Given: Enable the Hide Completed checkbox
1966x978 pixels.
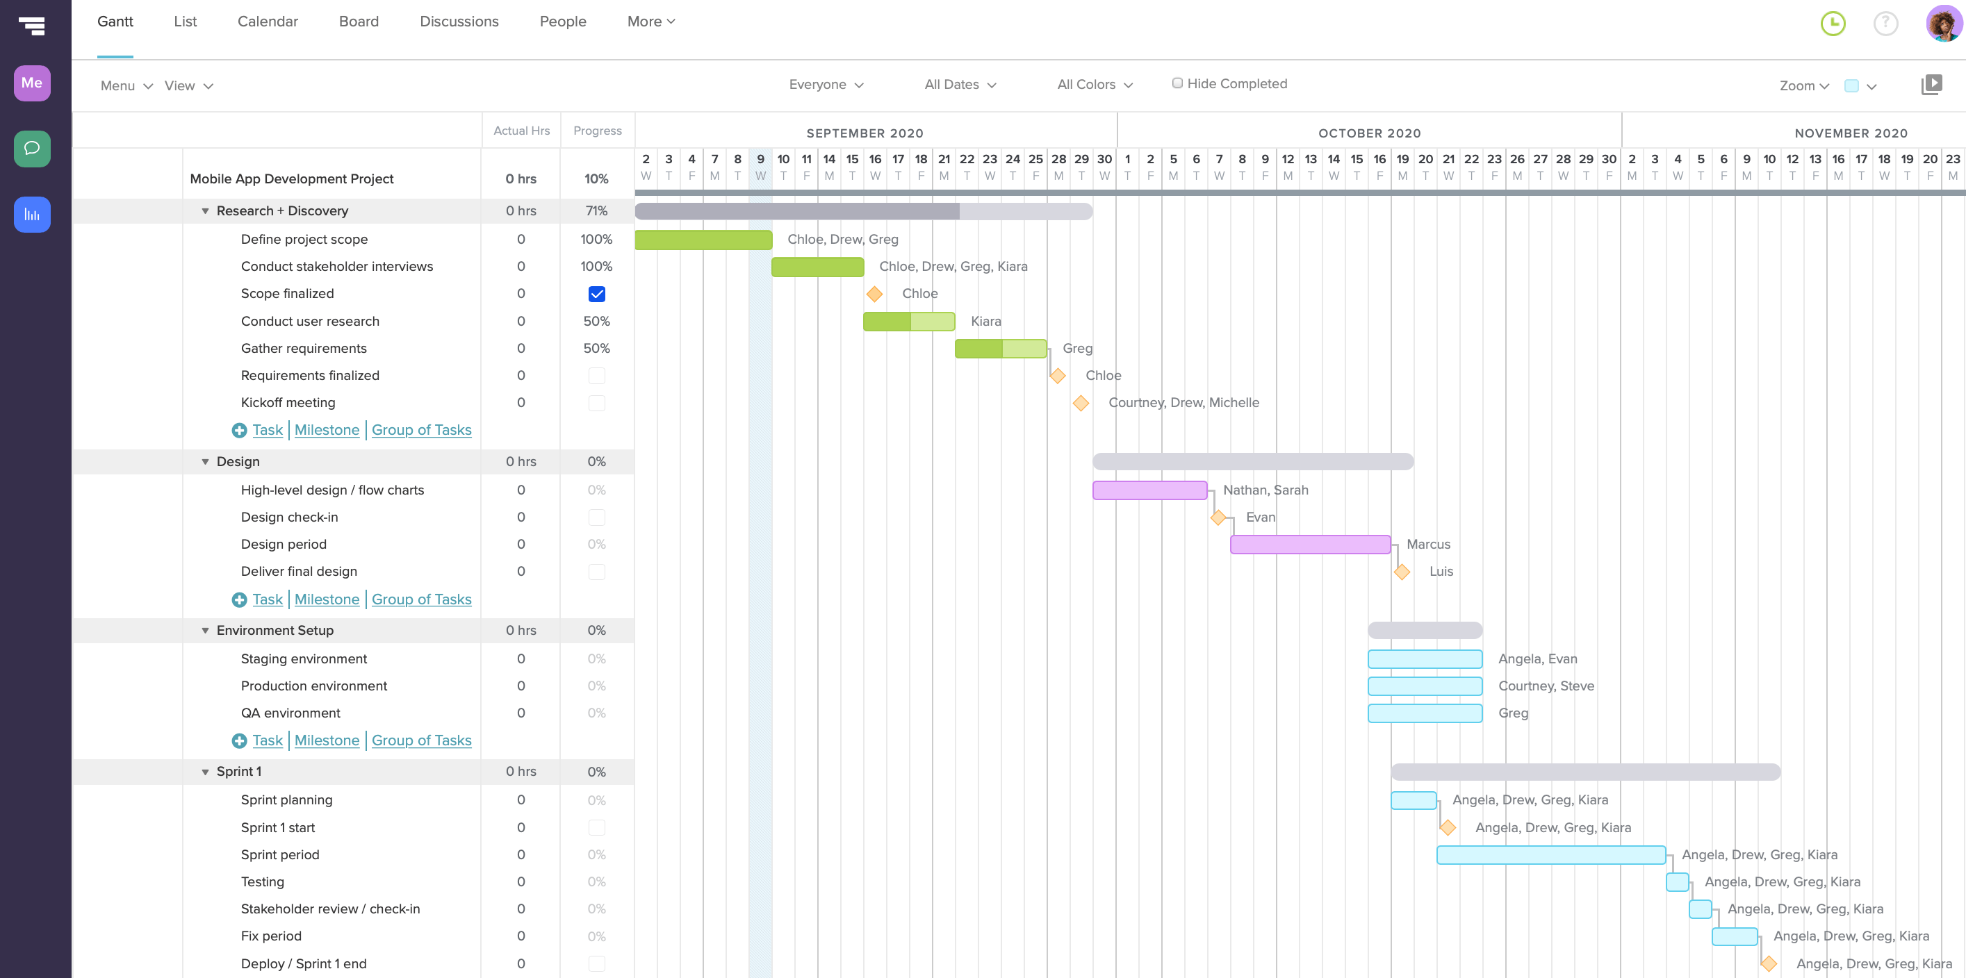Looking at the screenshot, I should pos(1178,83).
